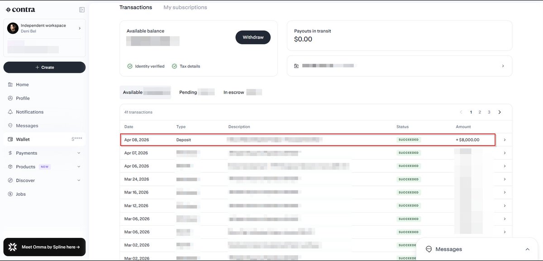Click the Payments dollar icon
Viewport: 543px width, 261px height.
pyautogui.click(x=10, y=153)
